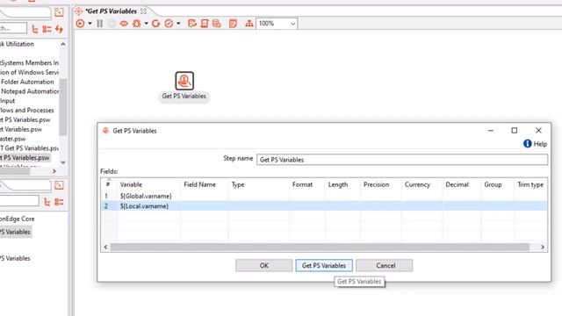Click maximize icon of lower left panel
This screenshot has height=316, width=562.
[x=59, y=185]
